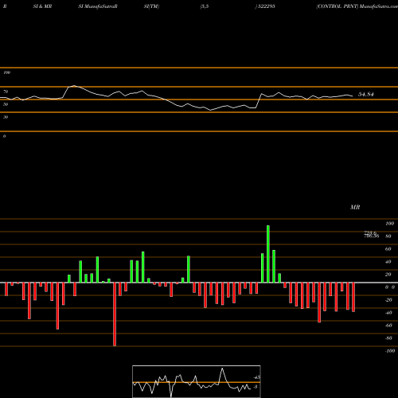
Task: Click the RSI axis label 70
Action: point(6,92)
